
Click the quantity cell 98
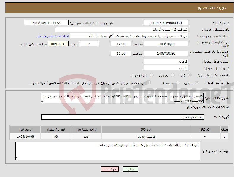[56, 136]
